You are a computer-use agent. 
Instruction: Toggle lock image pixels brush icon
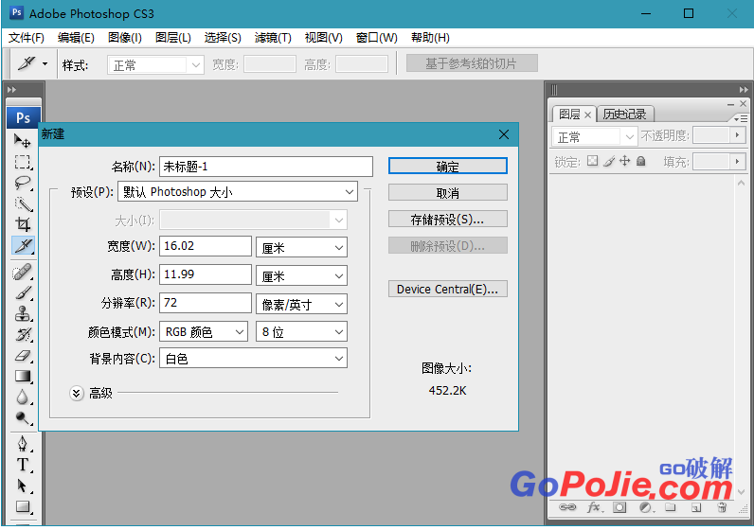(x=609, y=161)
